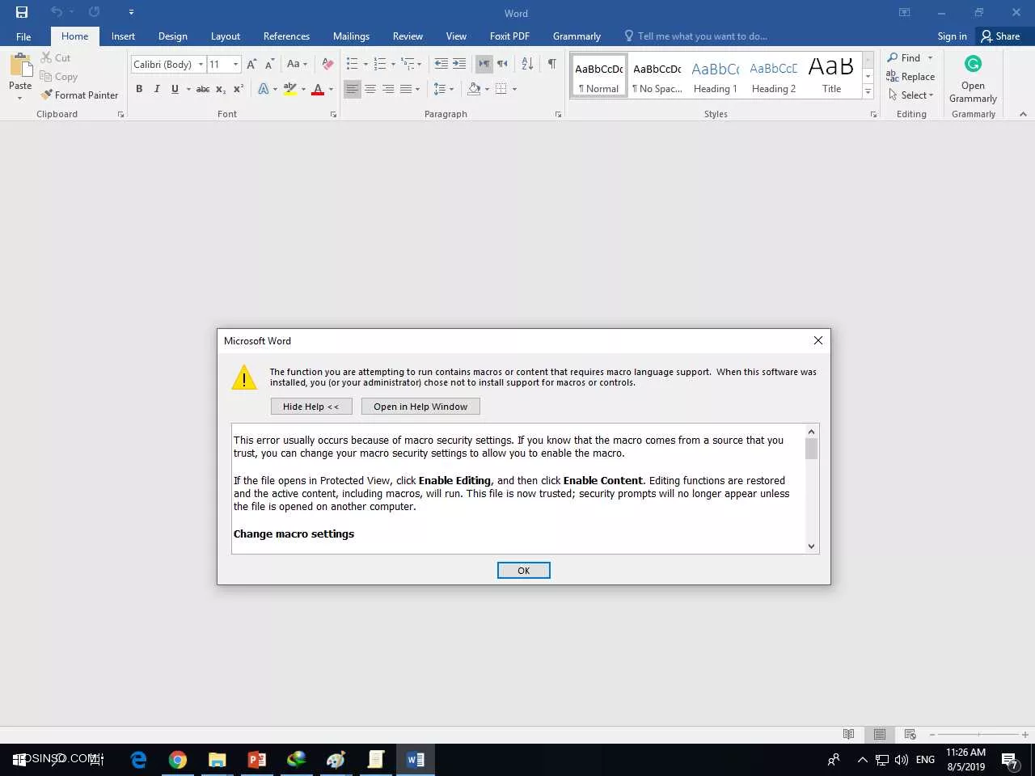Switch to the Design tab
Screen dimensions: 1035x776
click(x=173, y=36)
